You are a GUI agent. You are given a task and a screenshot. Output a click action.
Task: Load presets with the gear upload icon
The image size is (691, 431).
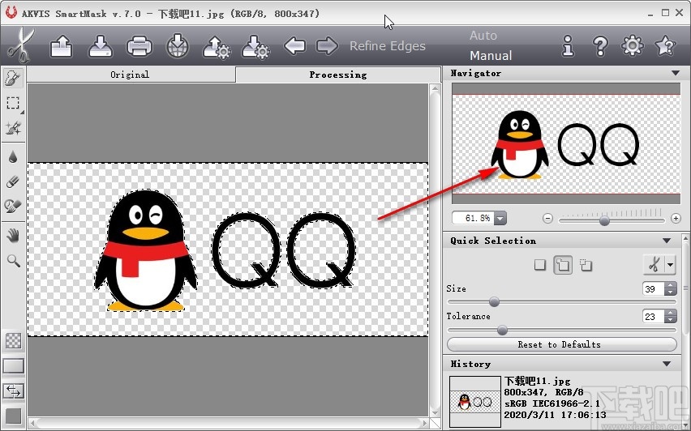(217, 47)
